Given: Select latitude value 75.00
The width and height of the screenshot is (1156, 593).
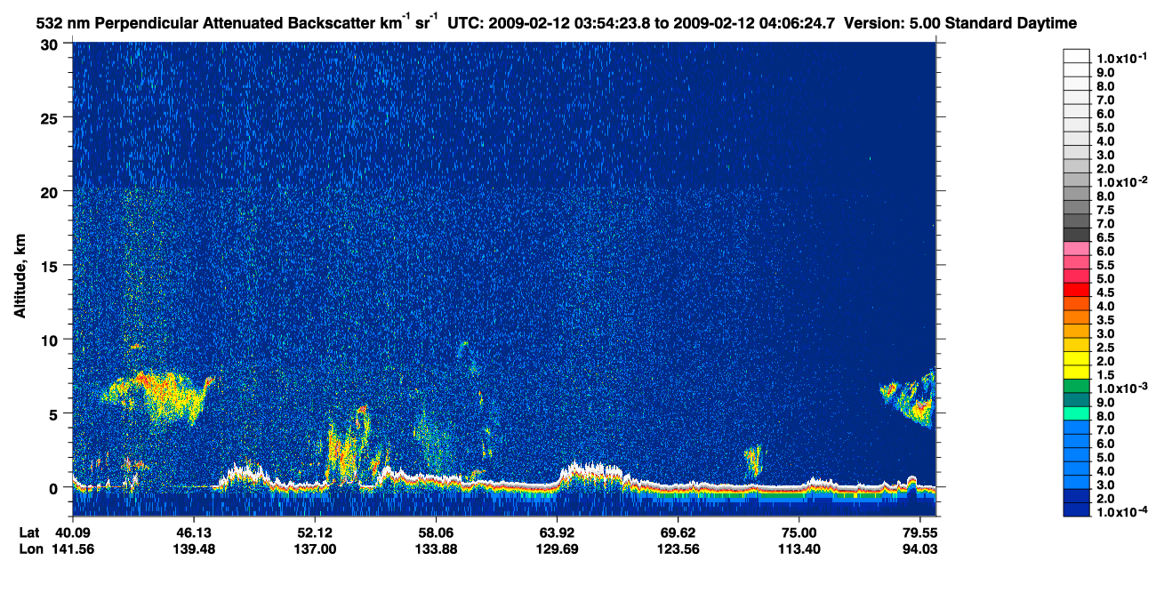Looking at the screenshot, I should coord(799,532).
